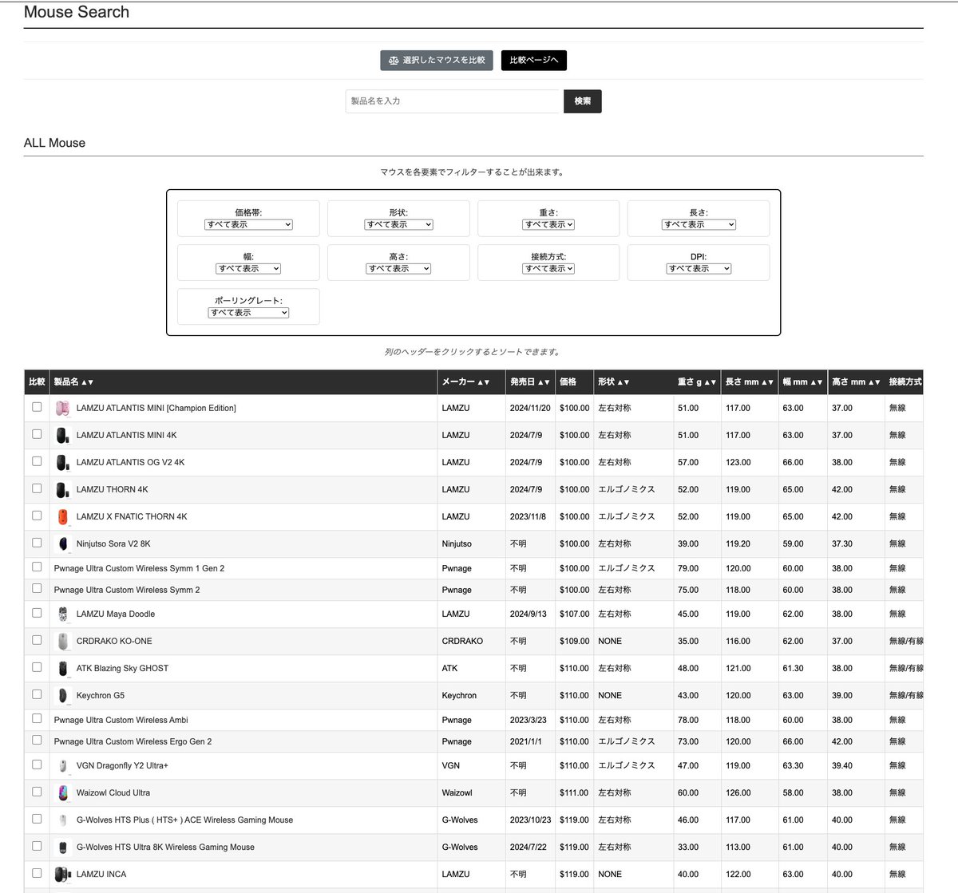Screen dimensions: 958x893
Task: Open the 高さ height filter dropdown
Action: click(x=398, y=269)
